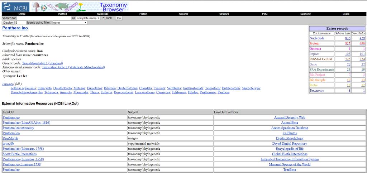This screenshot has height=173, width=367.
Task: Open the Mammal Species of the World link
Action: [290, 164]
